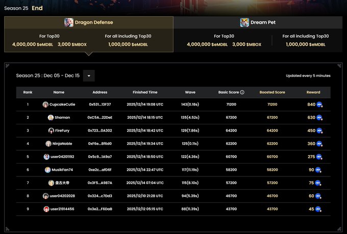
Task: Click Shaman's avatar icon
Action: 51,117
